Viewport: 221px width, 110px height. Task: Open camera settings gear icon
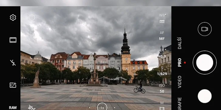click(x=13, y=18)
